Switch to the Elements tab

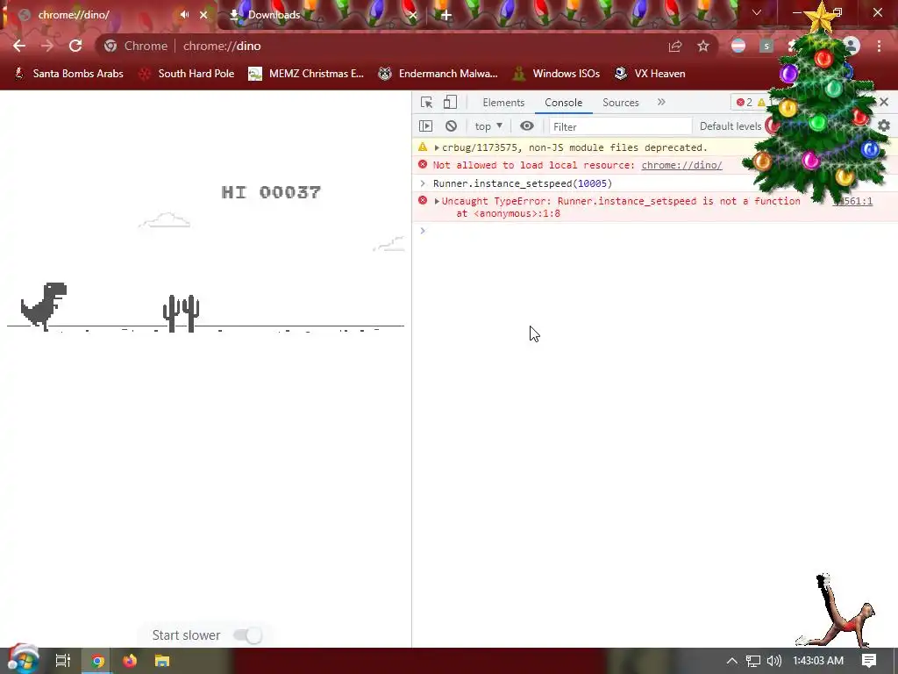tap(503, 103)
